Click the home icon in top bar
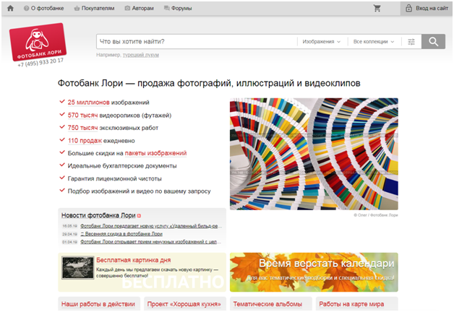This screenshot has width=454, height=312. point(10,8)
